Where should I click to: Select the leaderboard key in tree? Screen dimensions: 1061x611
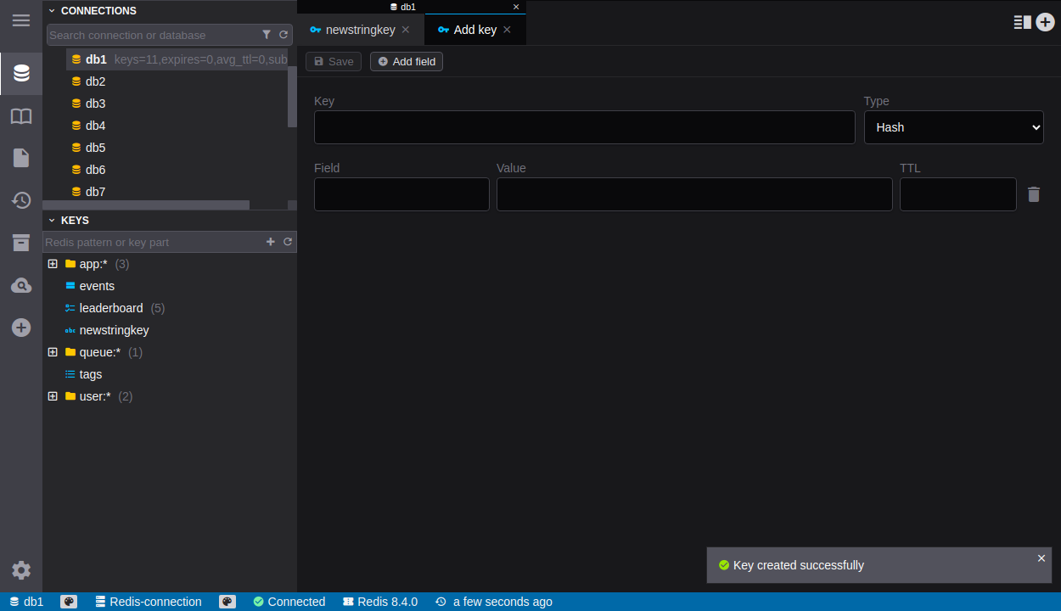(111, 308)
